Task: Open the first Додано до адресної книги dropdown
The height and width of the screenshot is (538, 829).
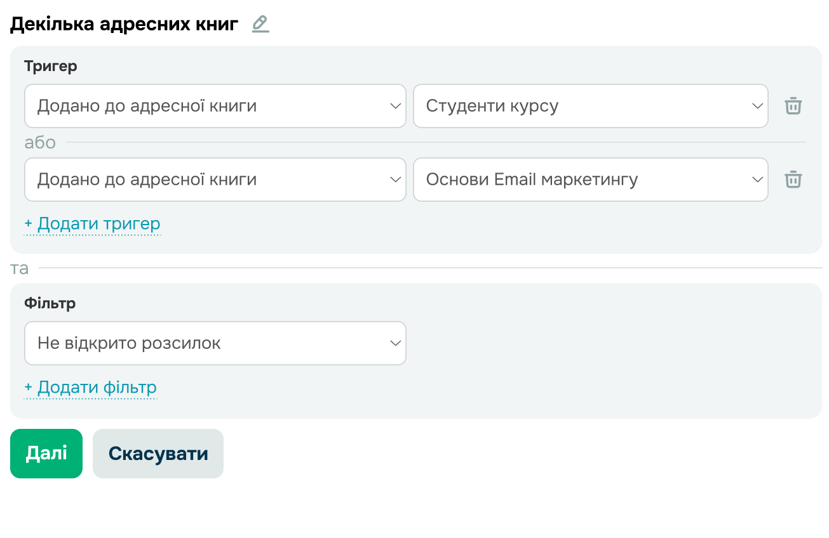Action: (x=215, y=106)
